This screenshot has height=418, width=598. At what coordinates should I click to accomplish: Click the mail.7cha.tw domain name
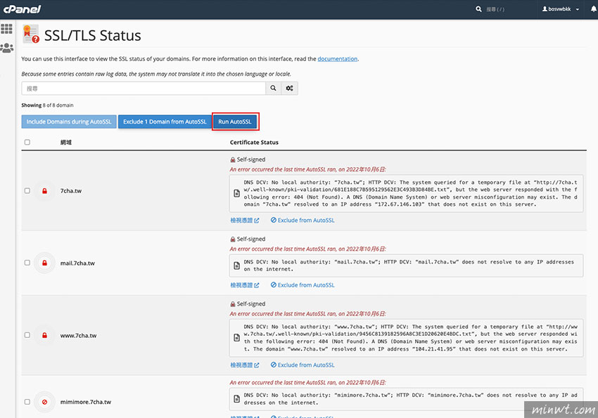coord(77,263)
